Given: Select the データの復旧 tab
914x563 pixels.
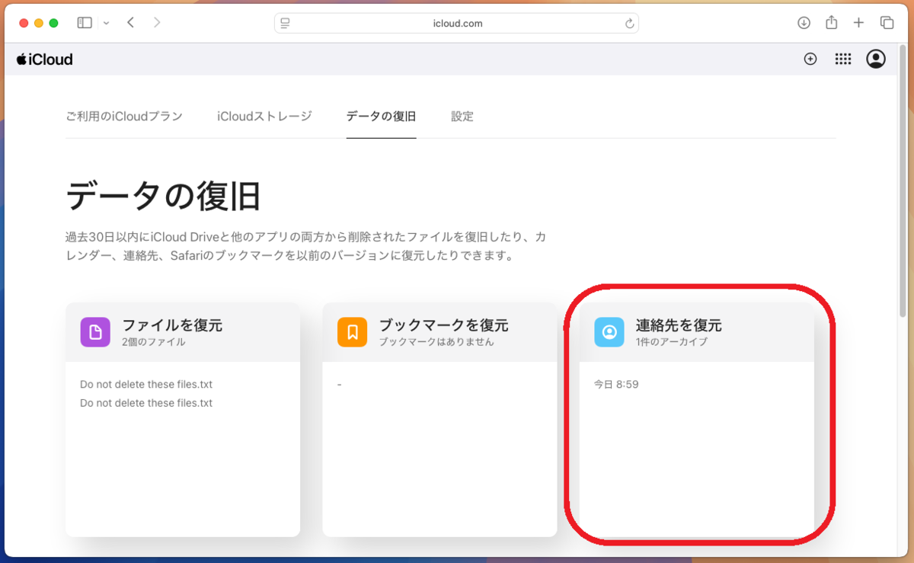Looking at the screenshot, I should tap(381, 117).
